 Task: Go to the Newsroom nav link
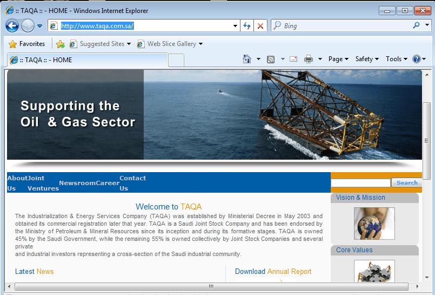[77, 183]
